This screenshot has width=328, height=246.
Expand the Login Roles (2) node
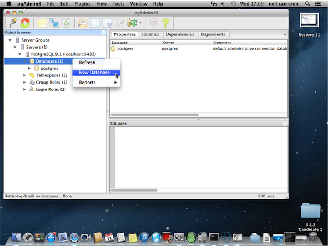[24, 89]
